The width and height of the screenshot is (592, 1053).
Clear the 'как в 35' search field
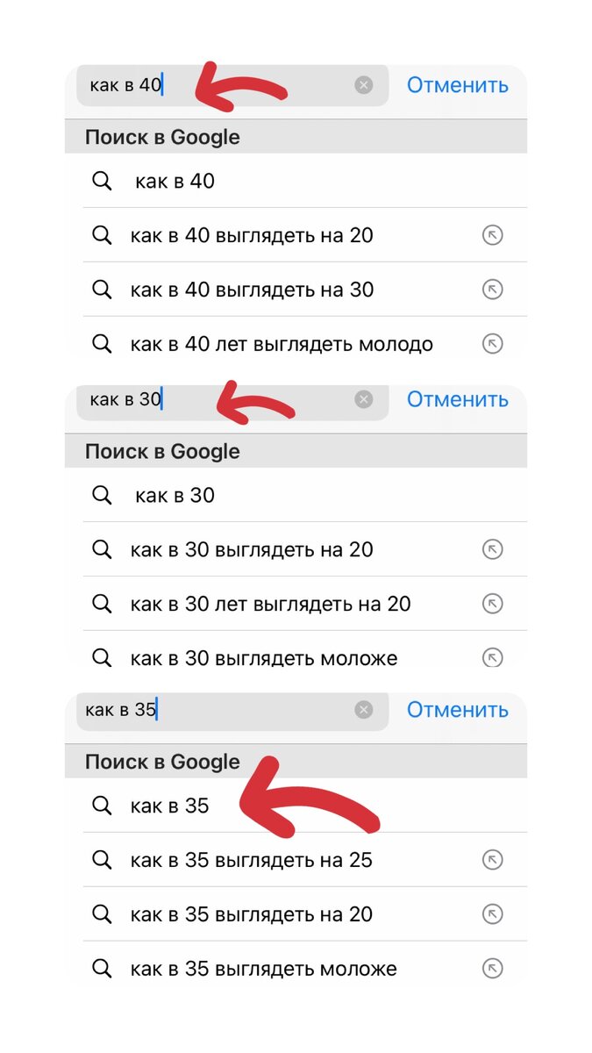click(x=364, y=709)
